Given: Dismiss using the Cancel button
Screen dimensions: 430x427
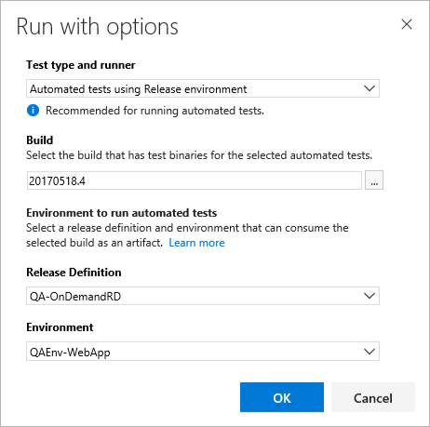Looking at the screenshot, I should pos(373,397).
